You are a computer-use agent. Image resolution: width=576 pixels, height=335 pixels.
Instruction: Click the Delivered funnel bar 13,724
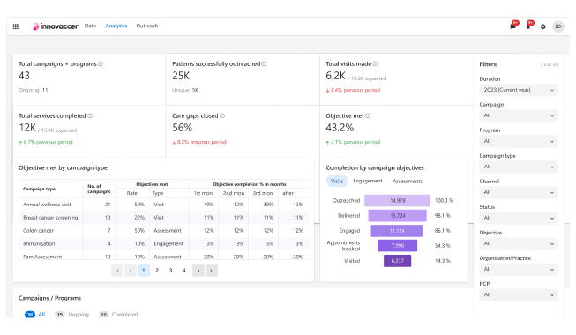pos(398,216)
